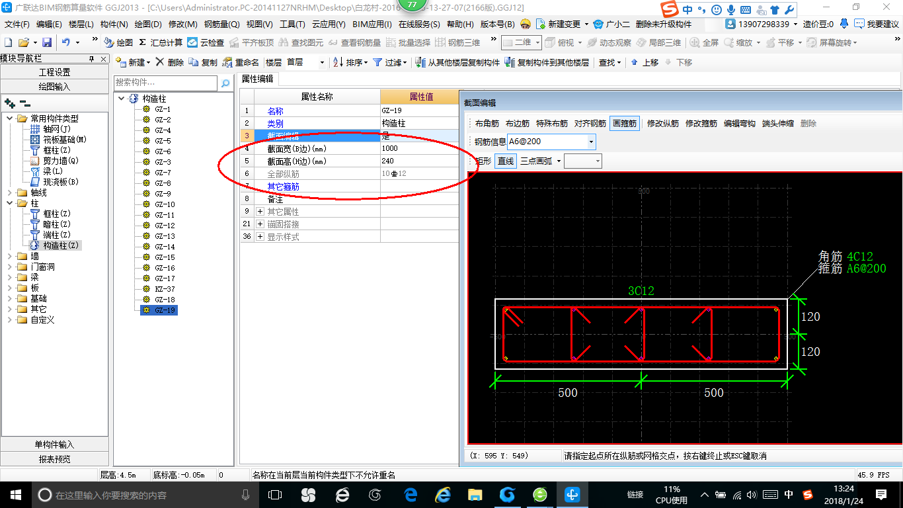Viewport: 903px width, 508px height.
Task: Click the Undo arrow icon
Action: coord(66,42)
